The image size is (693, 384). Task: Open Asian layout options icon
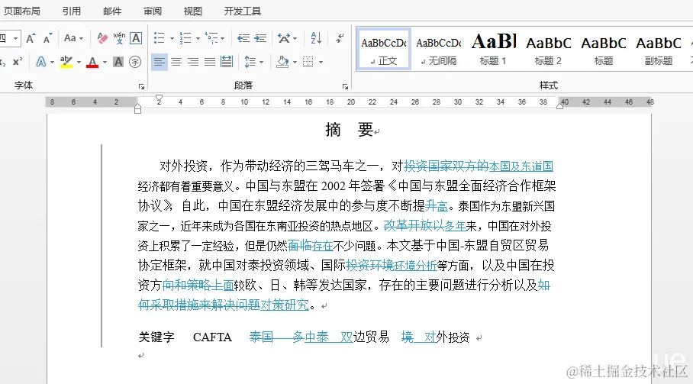point(283,38)
